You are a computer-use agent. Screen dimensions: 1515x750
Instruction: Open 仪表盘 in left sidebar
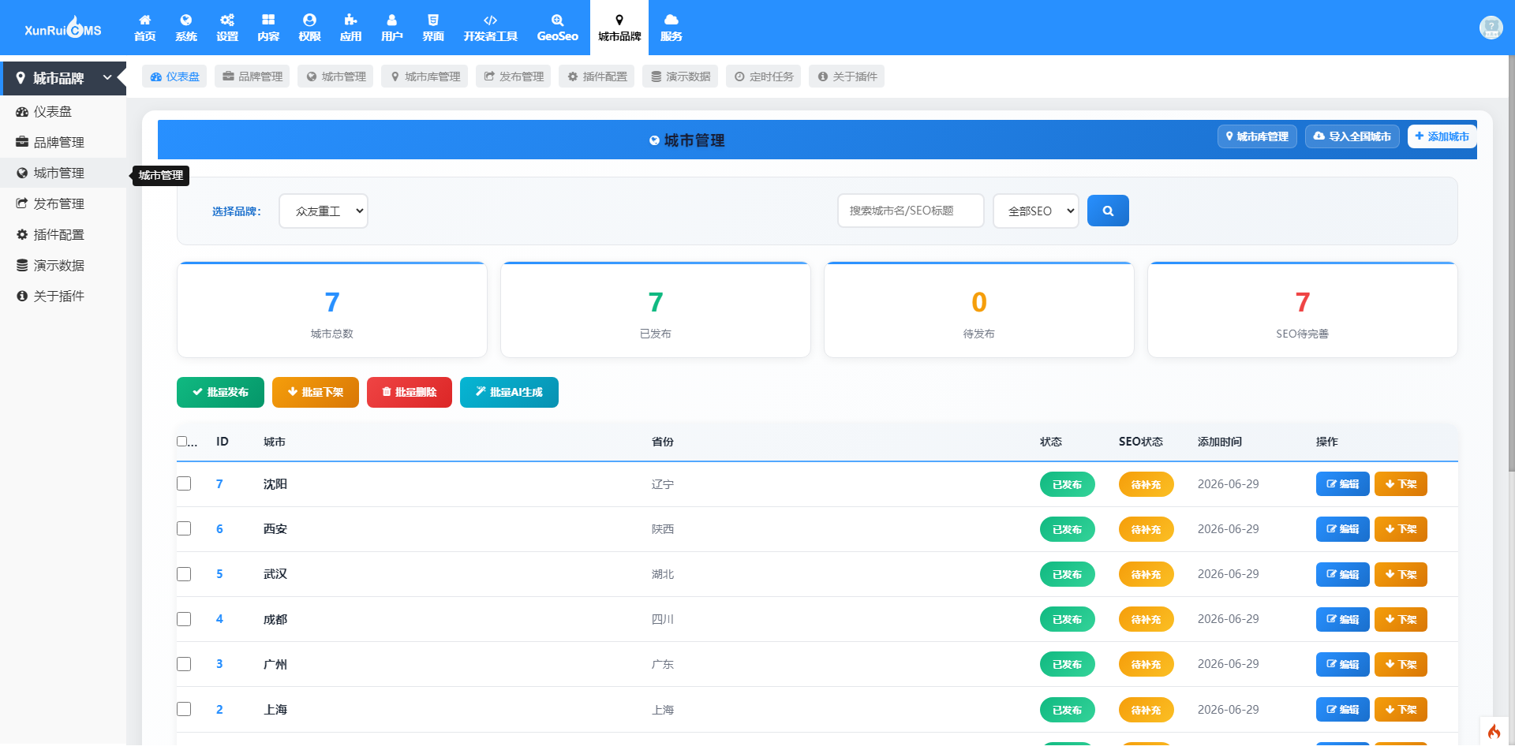(x=63, y=112)
